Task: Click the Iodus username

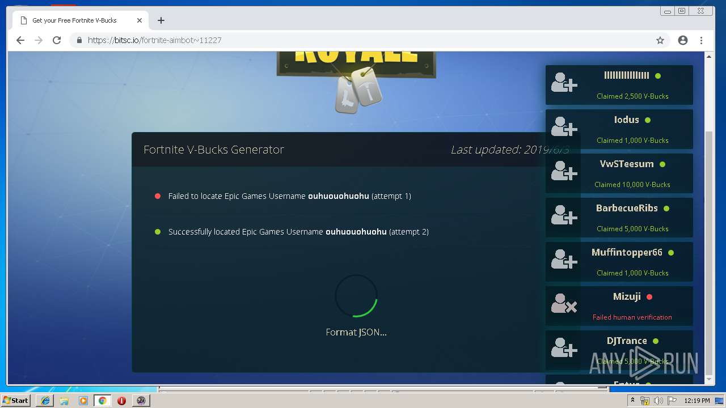Action: [x=627, y=120]
